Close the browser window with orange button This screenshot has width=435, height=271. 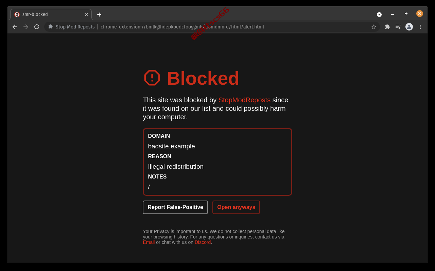[420, 14]
